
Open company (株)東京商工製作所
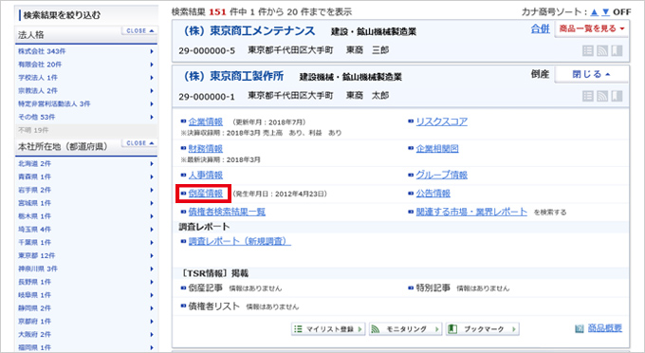233,76
